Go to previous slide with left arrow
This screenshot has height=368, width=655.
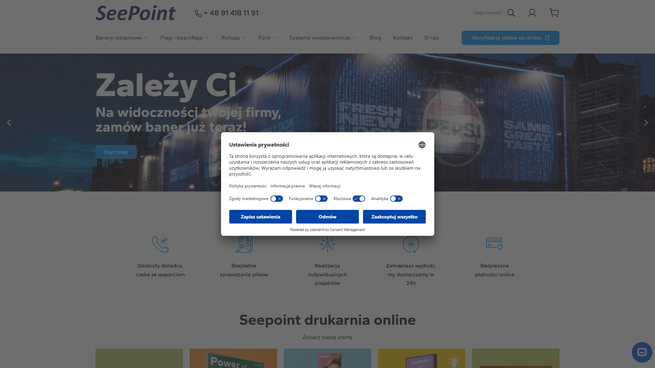[x=9, y=123]
